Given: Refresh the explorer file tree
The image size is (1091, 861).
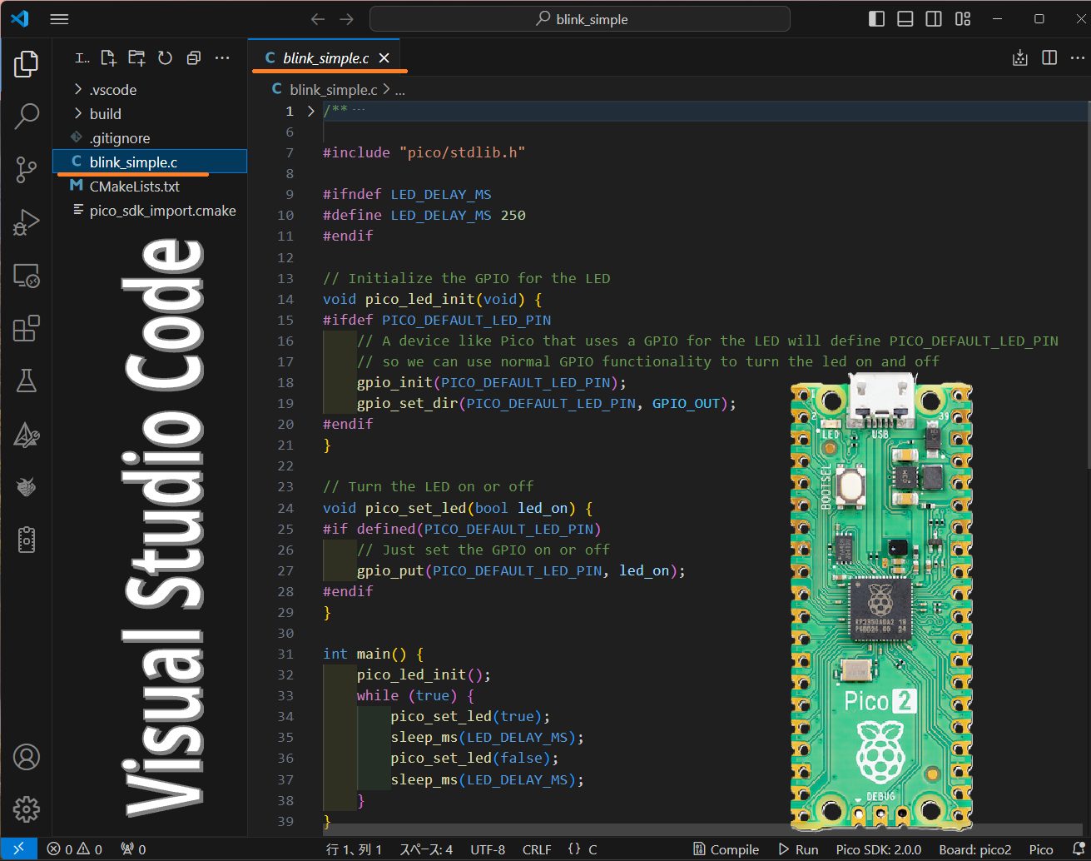Looking at the screenshot, I should (x=166, y=58).
